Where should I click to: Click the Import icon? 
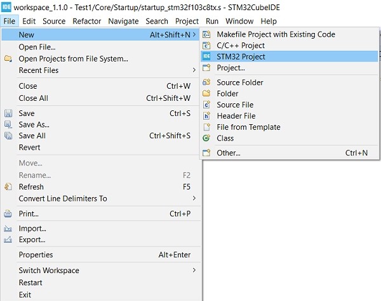[x=8, y=229]
